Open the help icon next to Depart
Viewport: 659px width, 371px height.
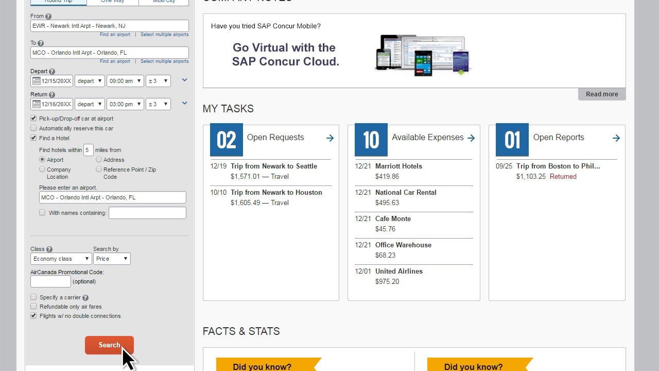point(51,72)
